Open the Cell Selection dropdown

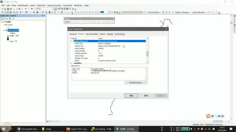pyautogui.click(x=200, y=12)
